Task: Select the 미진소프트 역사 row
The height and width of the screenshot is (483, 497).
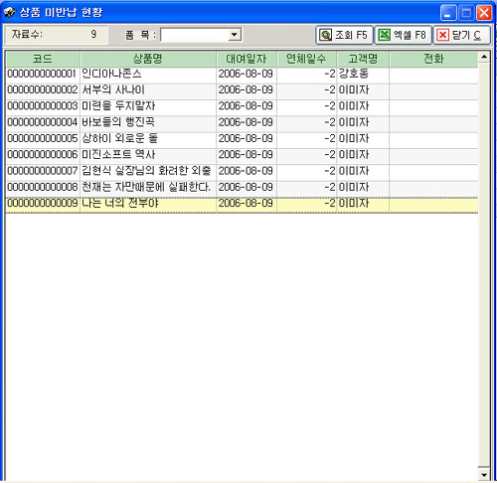Action: pos(242,155)
